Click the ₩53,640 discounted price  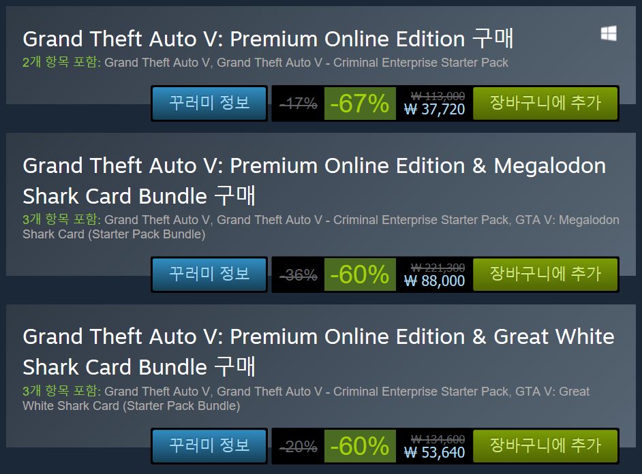click(x=434, y=452)
